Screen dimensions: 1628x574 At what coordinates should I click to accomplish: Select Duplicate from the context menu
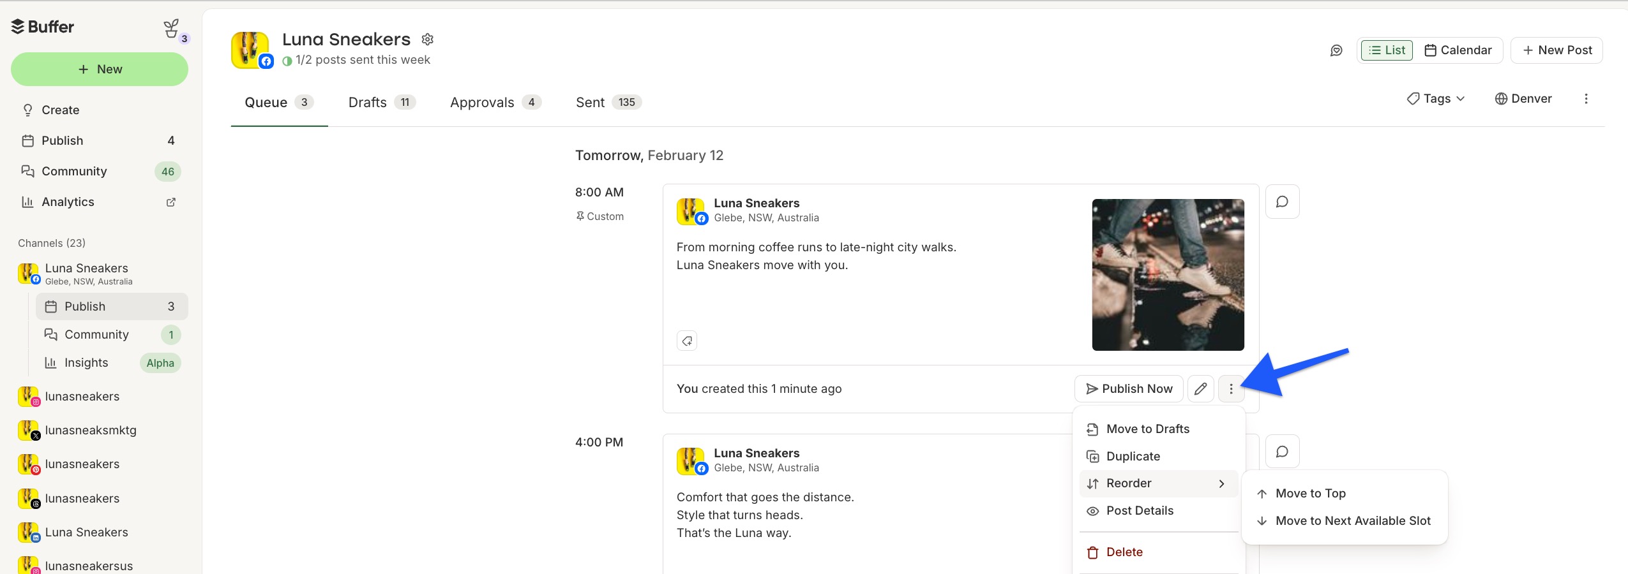(x=1133, y=456)
